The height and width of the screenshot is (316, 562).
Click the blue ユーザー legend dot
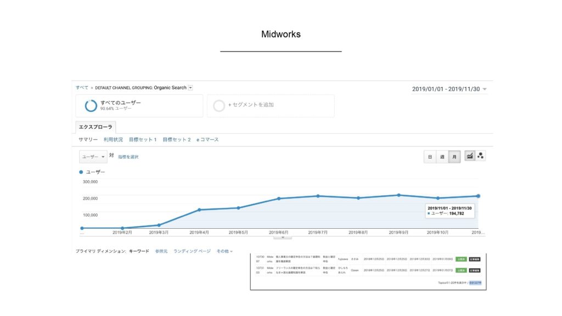click(81, 172)
